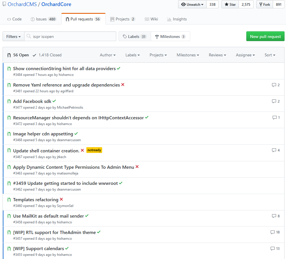Screen dimensions: 286x259
Task: Click green check status on Image helper cdn PR
Action: pyautogui.click(x=76, y=134)
